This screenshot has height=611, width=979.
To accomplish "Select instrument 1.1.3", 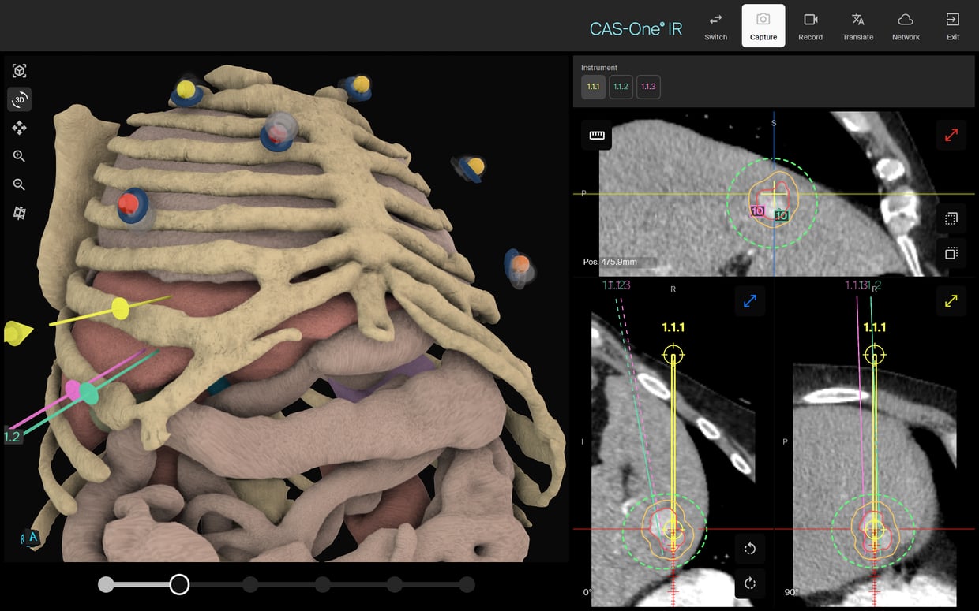I will pyautogui.click(x=648, y=87).
